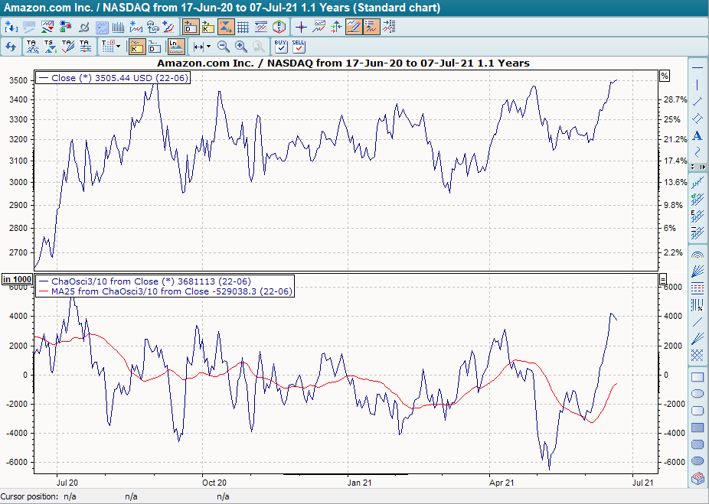Select the text annotation tool 'A'
The image size is (709, 504).
click(698, 135)
